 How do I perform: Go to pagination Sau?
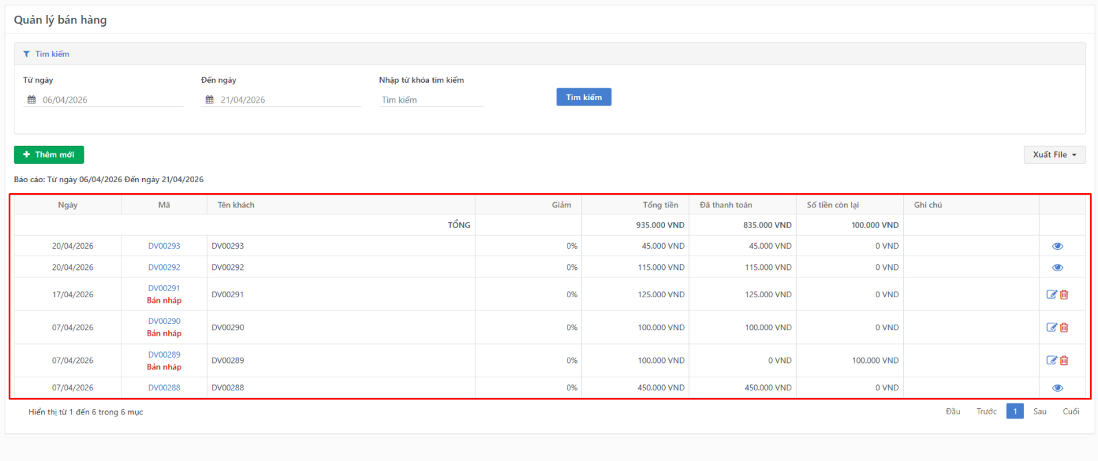pos(1040,412)
